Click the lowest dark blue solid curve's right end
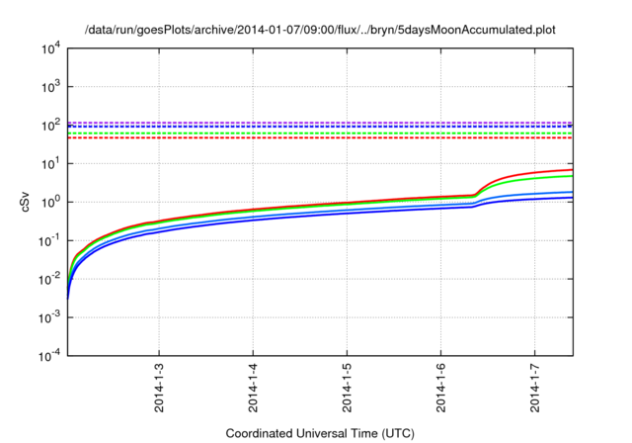This screenshot has width=632, height=443. (x=571, y=198)
